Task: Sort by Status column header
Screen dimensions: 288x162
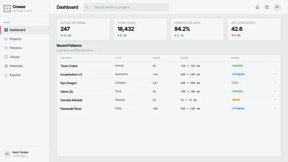Action: click(x=235, y=58)
